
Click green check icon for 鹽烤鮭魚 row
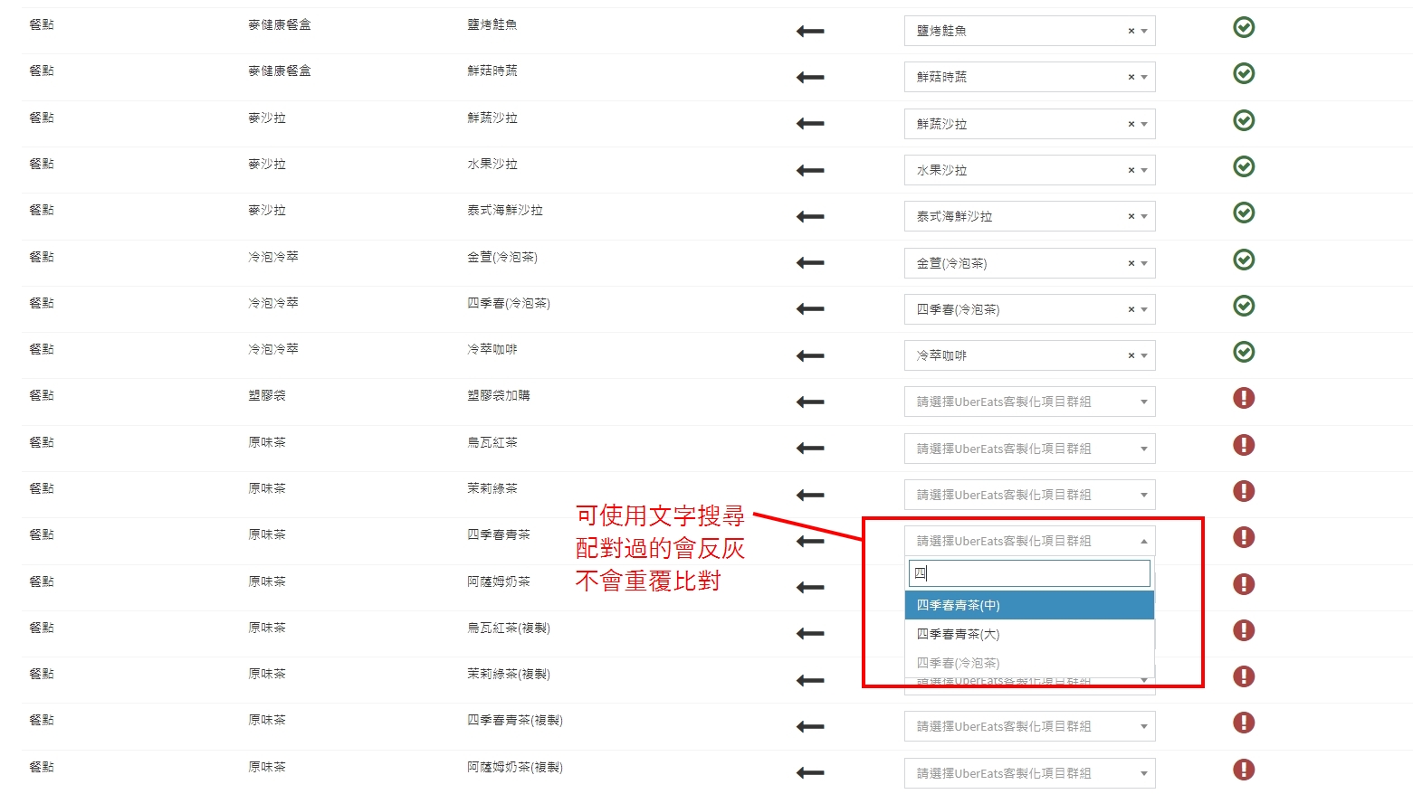click(x=1244, y=28)
